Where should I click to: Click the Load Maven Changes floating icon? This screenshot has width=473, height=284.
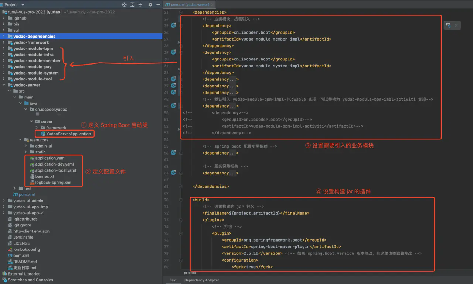(x=448, y=25)
